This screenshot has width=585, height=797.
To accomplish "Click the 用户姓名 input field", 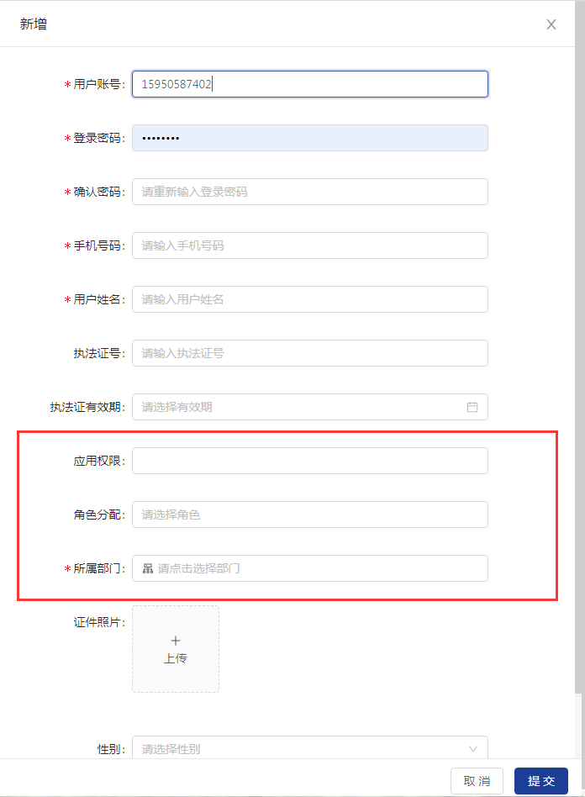I will coord(309,299).
